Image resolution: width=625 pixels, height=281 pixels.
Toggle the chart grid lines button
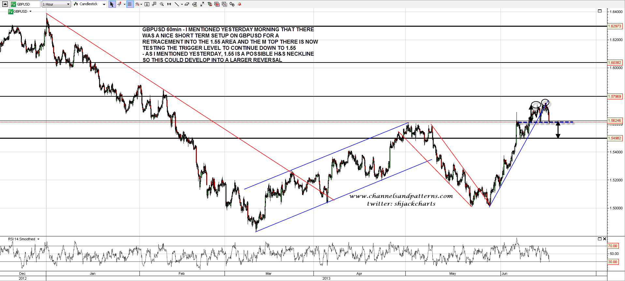[x=130, y=4]
